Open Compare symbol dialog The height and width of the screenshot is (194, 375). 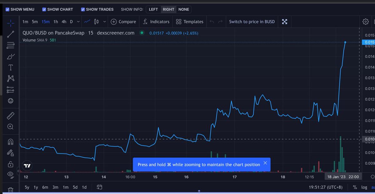pyautogui.click(x=123, y=21)
